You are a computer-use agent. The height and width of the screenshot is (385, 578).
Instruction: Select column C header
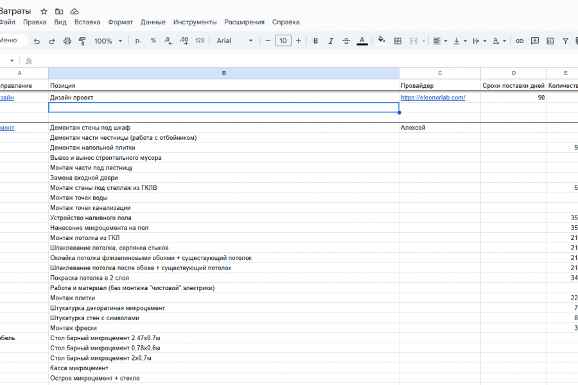(440, 73)
